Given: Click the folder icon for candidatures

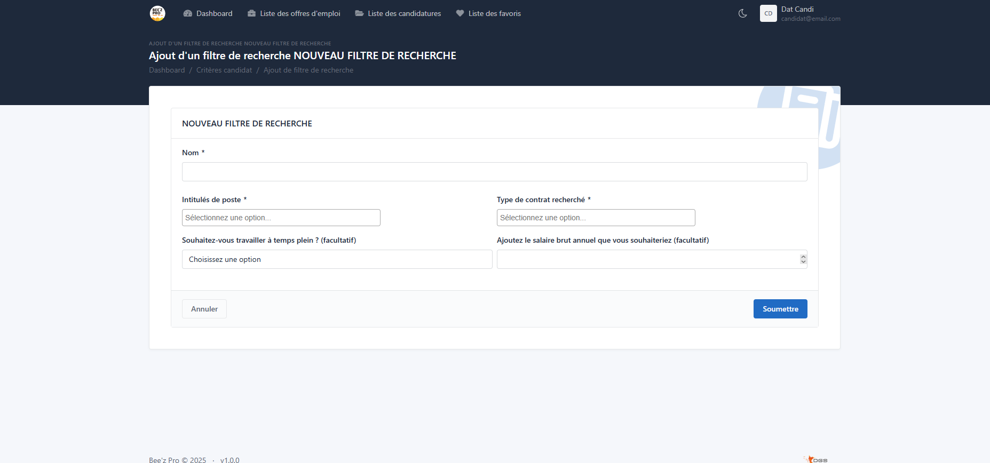Looking at the screenshot, I should click(x=359, y=13).
